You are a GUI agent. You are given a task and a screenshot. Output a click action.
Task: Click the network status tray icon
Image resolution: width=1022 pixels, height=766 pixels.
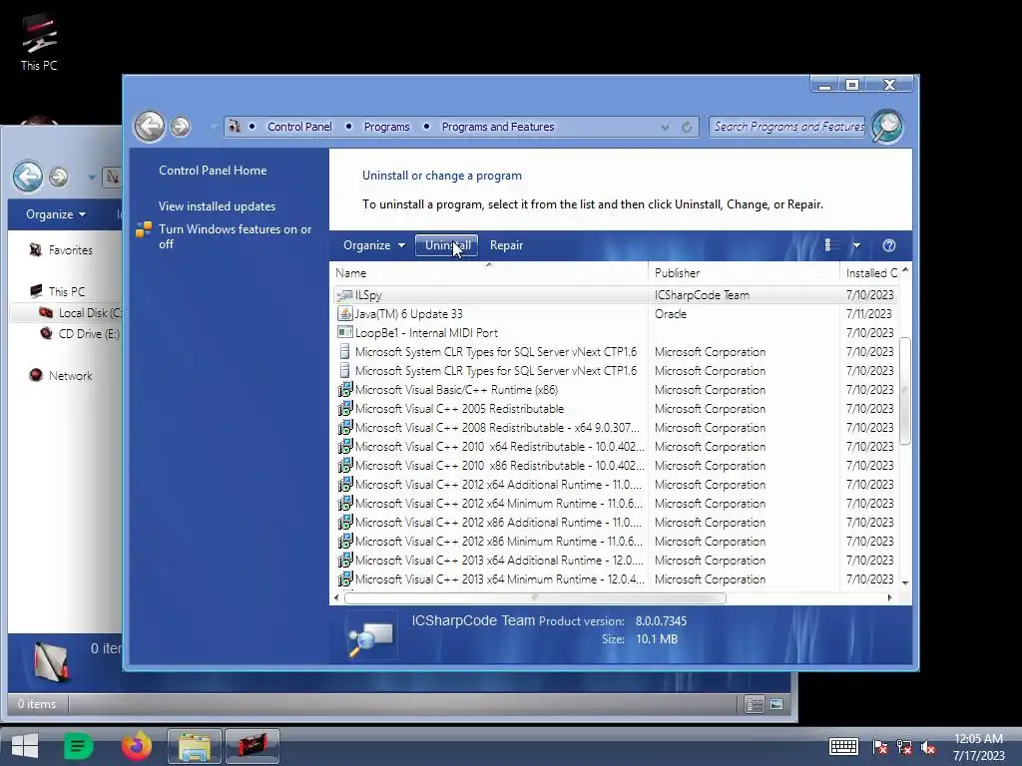point(904,747)
